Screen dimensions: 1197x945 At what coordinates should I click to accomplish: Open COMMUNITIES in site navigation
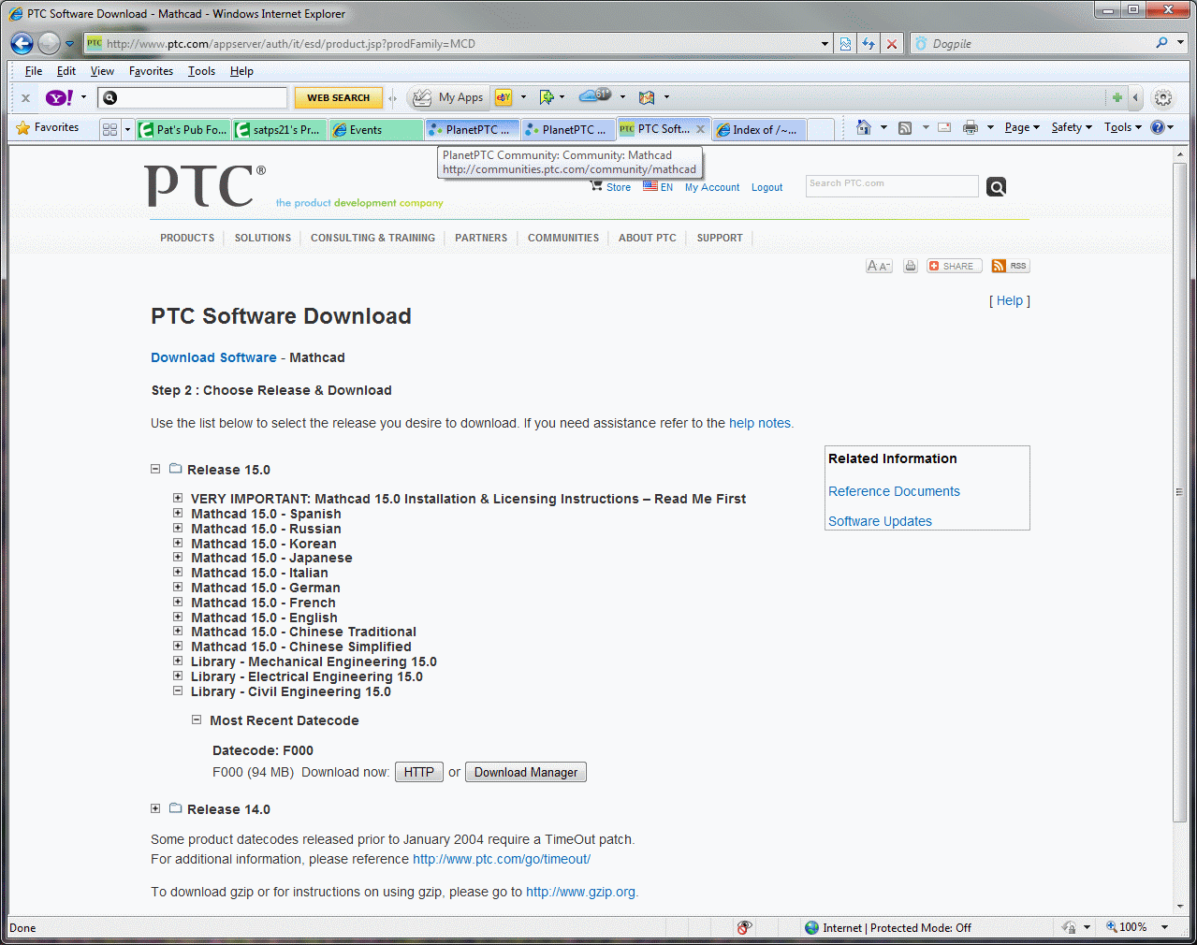pyautogui.click(x=563, y=238)
